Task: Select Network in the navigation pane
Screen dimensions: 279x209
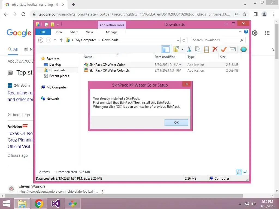Action: pyautogui.click(x=53, y=99)
